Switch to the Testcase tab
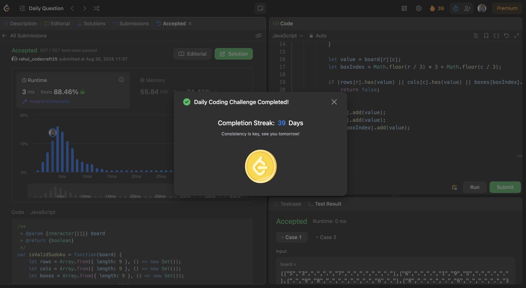Image resolution: width=526 pixels, height=288 pixels. point(288,204)
